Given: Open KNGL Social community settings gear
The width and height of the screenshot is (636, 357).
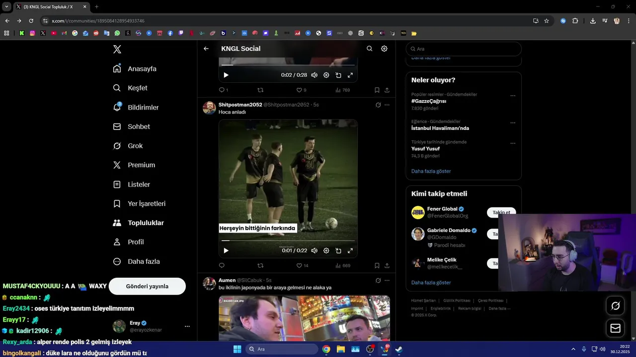Looking at the screenshot, I should (x=384, y=49).
